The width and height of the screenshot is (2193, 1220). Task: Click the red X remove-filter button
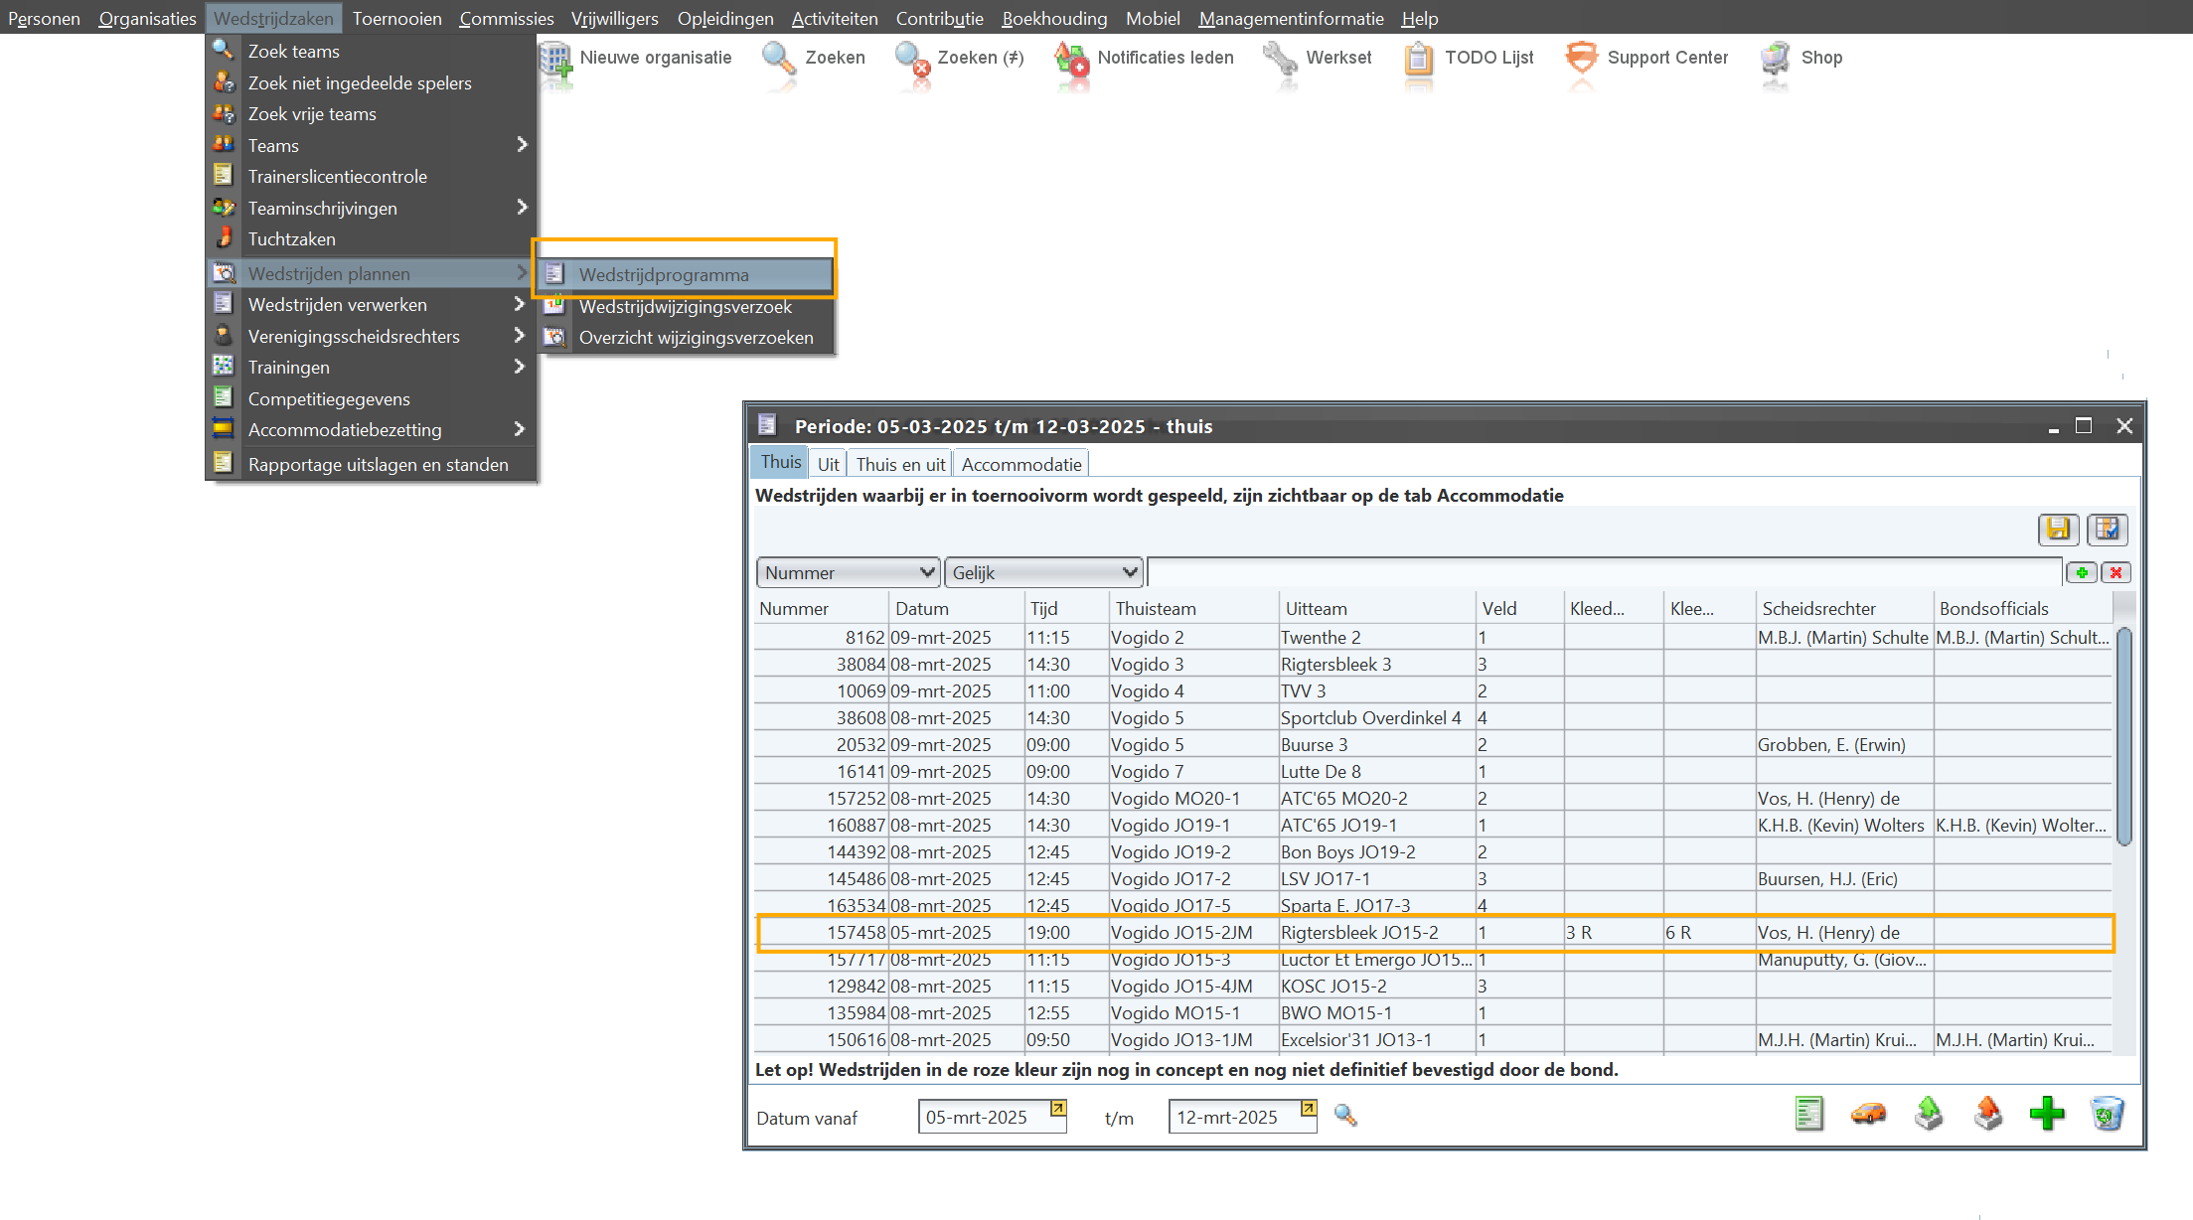[2116, 573]
